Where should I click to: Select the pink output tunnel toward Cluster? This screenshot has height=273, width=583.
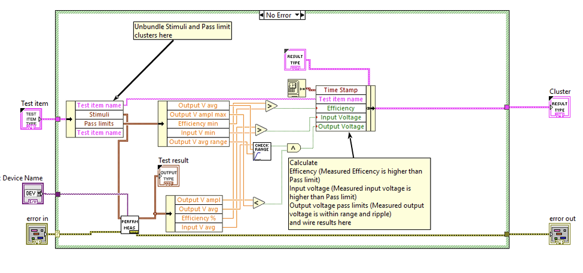click(x=506, y=107)
